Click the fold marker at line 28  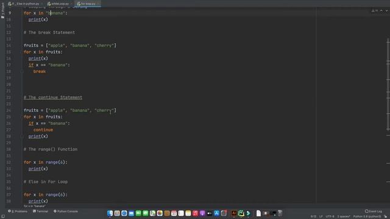(22, 136)
